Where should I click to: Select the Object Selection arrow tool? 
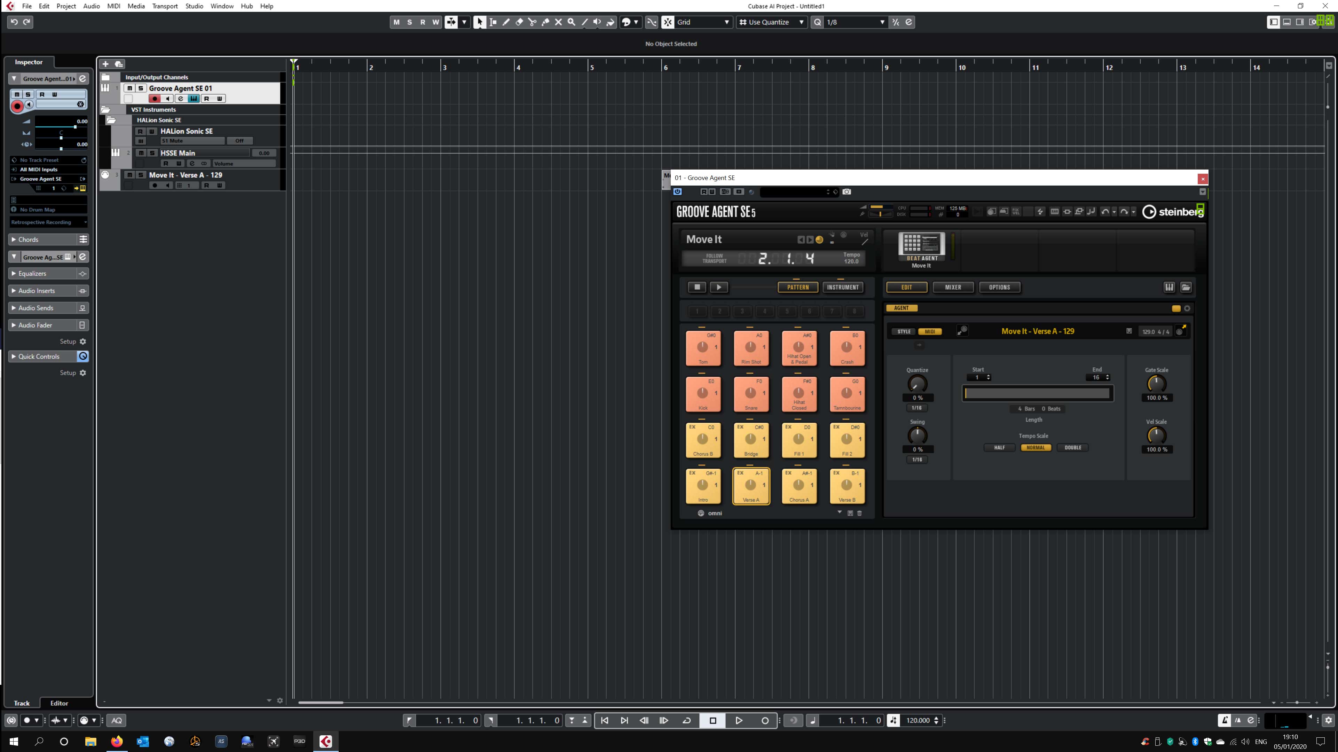[479, 22]
